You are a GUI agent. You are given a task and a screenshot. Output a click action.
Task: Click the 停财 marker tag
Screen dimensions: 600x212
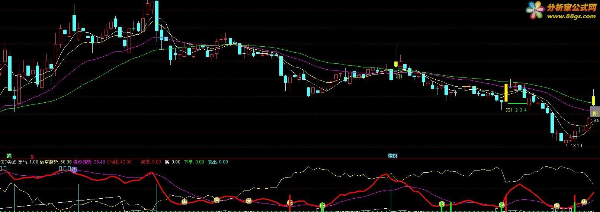point(393,156)
